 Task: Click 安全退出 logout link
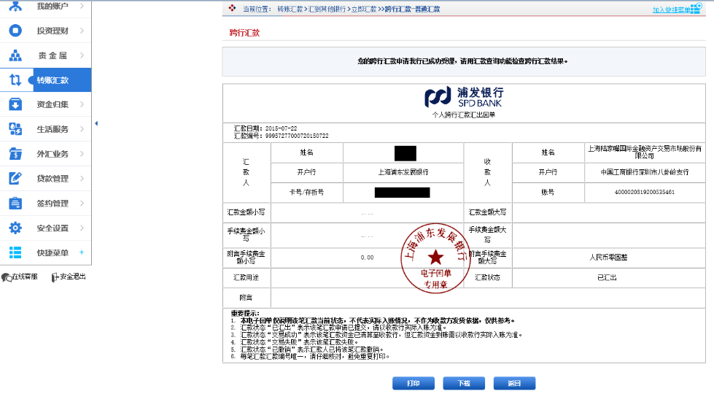(73, 277)
